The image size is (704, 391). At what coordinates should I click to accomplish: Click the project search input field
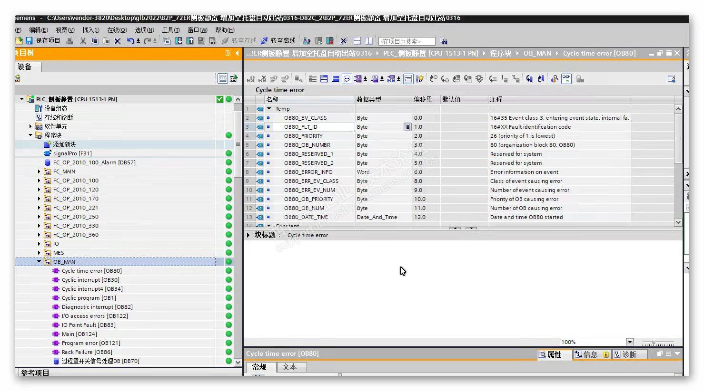407,41
